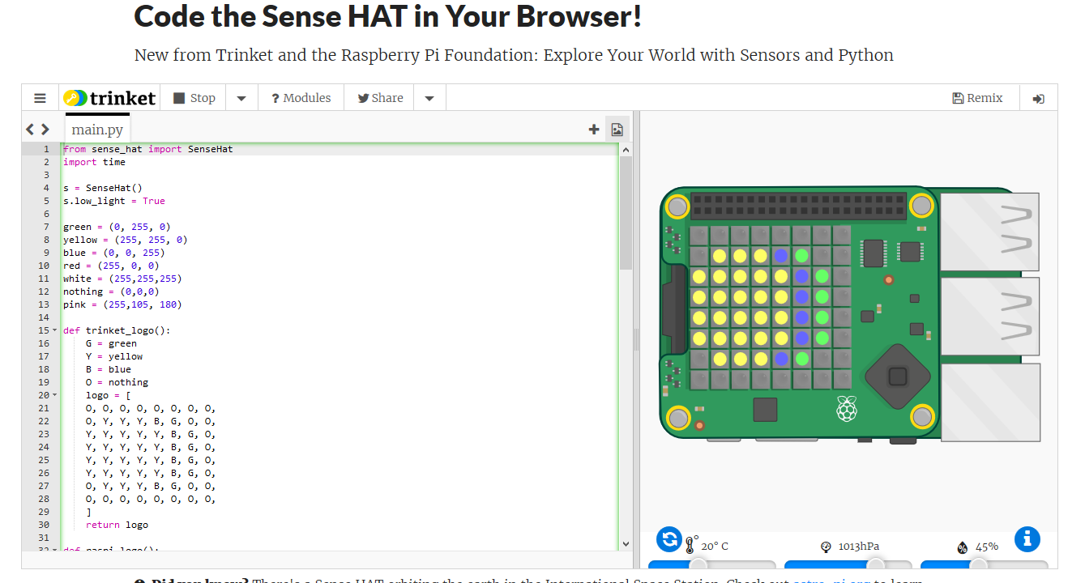Image resolution: width=1085 pixels, height=583 pixels.
Task: Click the Raspberry Pi logo on the board
Action: [x=847, y=409]
